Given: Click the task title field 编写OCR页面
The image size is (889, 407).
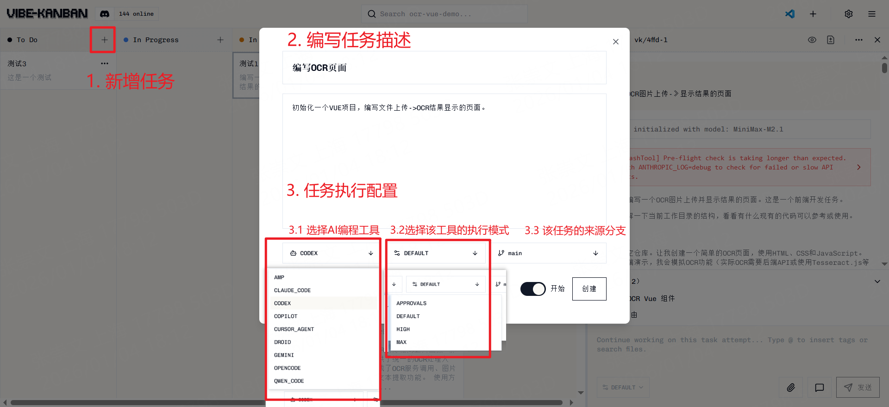Looking at the screenshot, I should (x=444, y=68).
